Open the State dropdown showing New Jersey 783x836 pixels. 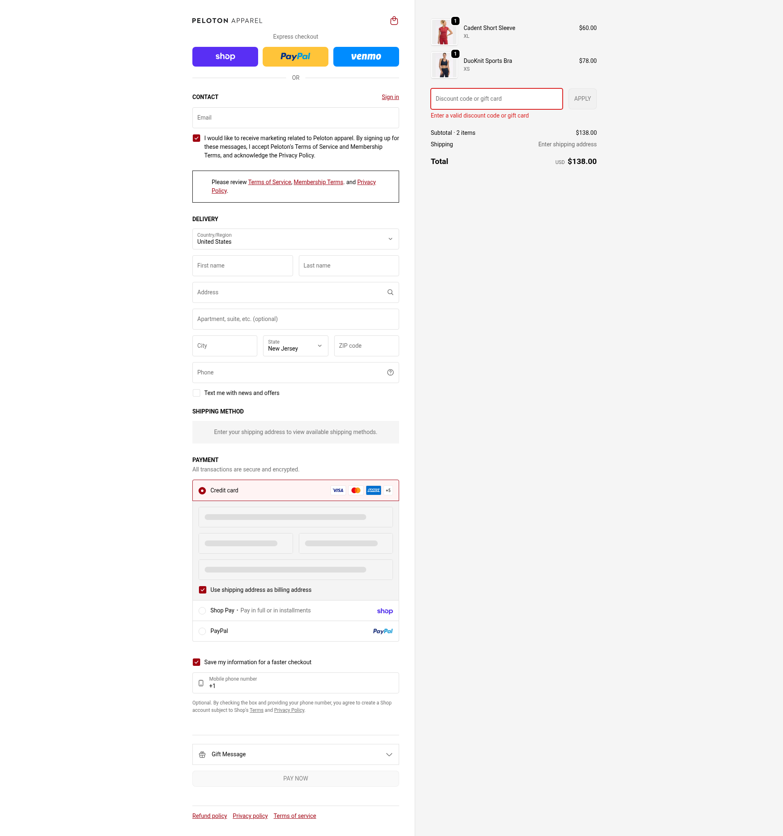[295, 346]
